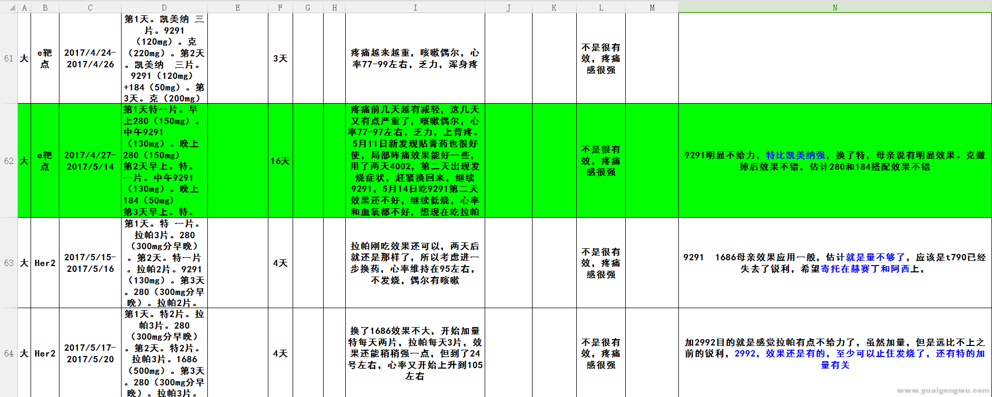Screen dimensions: 992x397
Task: Click the '16天' duration cell
Action: pos(280,161)
